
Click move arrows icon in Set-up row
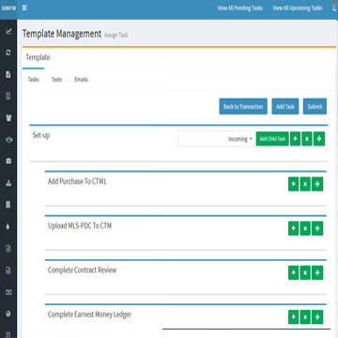tap(319, 139)
